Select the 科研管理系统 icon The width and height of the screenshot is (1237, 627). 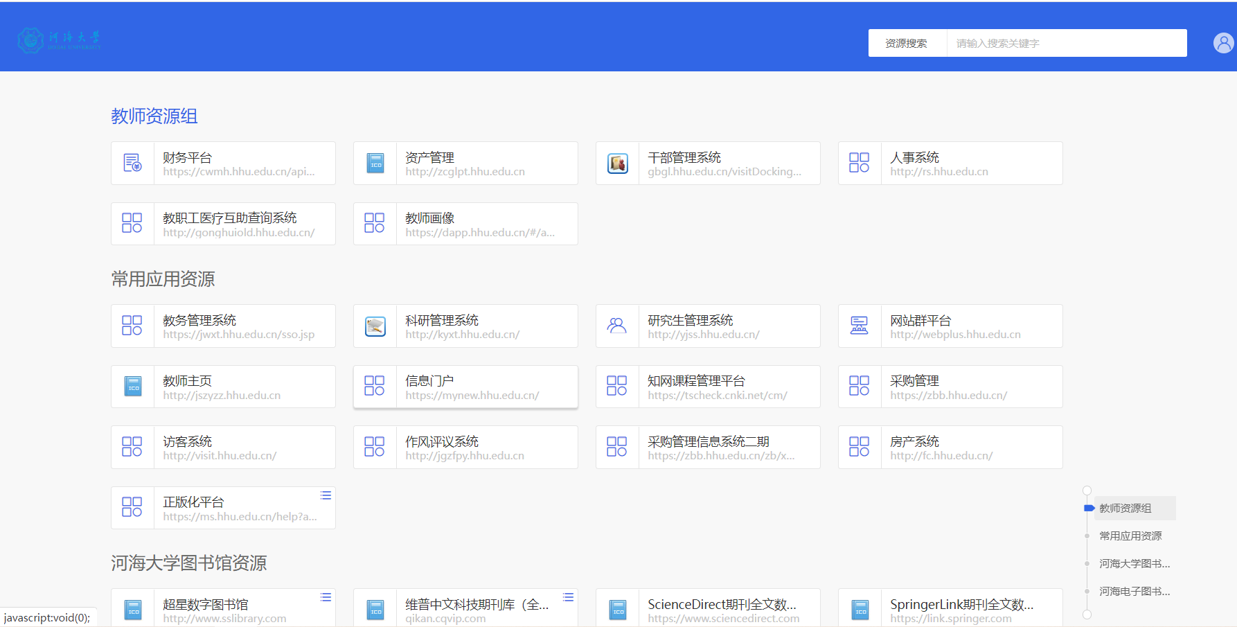click(x=375, y=326)
